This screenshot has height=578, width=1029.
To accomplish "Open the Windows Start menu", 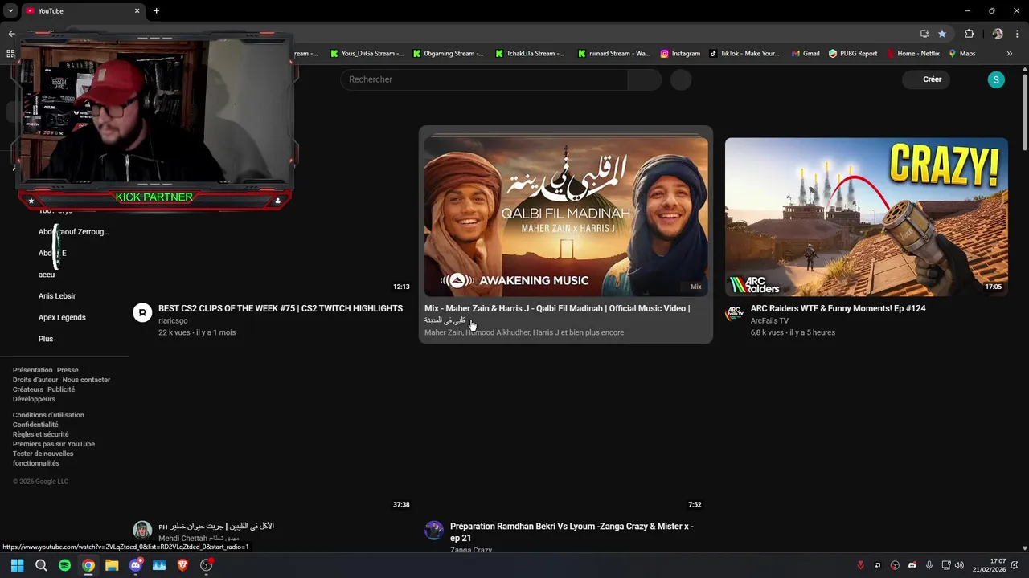I will 17,565.
